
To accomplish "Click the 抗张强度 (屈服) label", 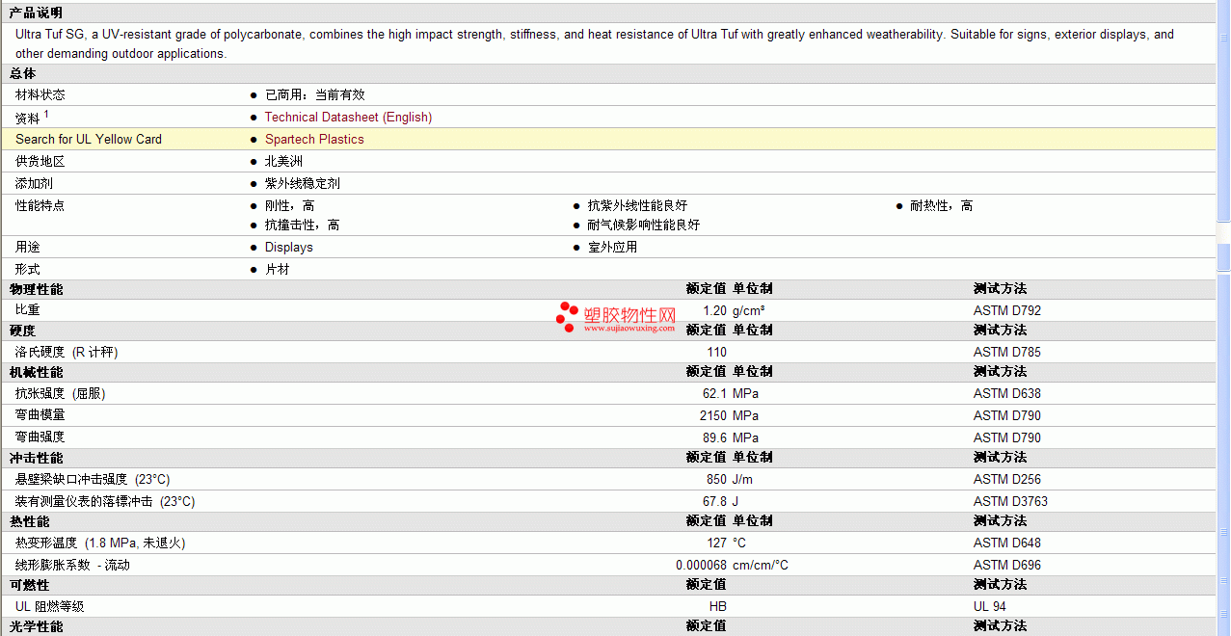I will point(61,393).
